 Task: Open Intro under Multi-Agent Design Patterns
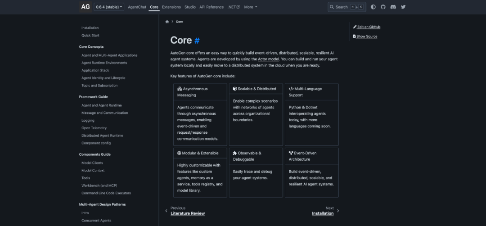[85, 213]
